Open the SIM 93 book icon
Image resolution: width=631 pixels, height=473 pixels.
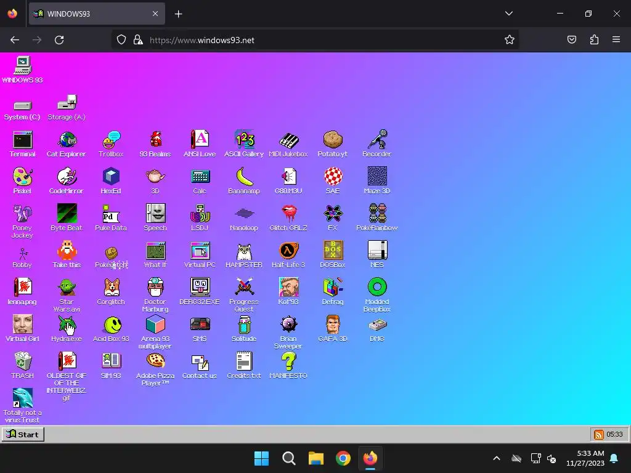click(x=111, y=365)
